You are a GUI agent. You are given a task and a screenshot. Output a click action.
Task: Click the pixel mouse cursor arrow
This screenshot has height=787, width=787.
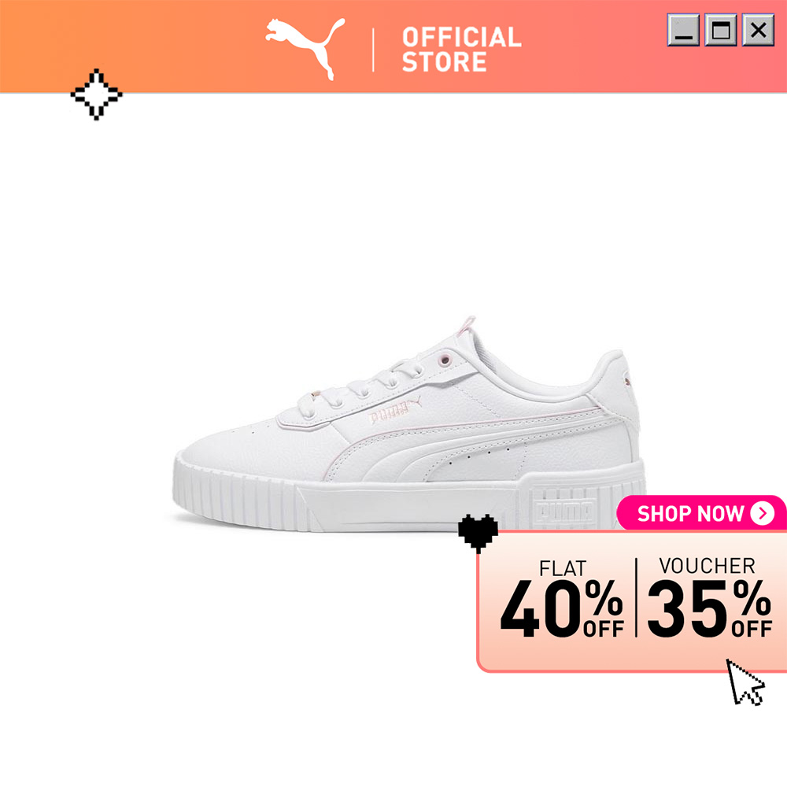(x=745, y=682)
